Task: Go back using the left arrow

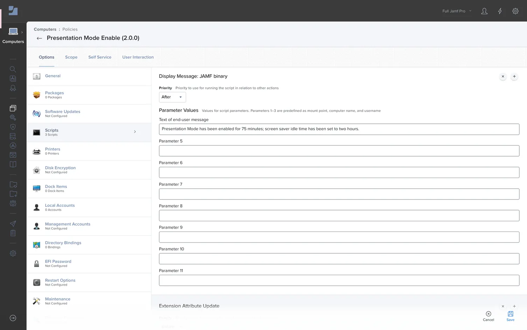Action: point(39,38)
